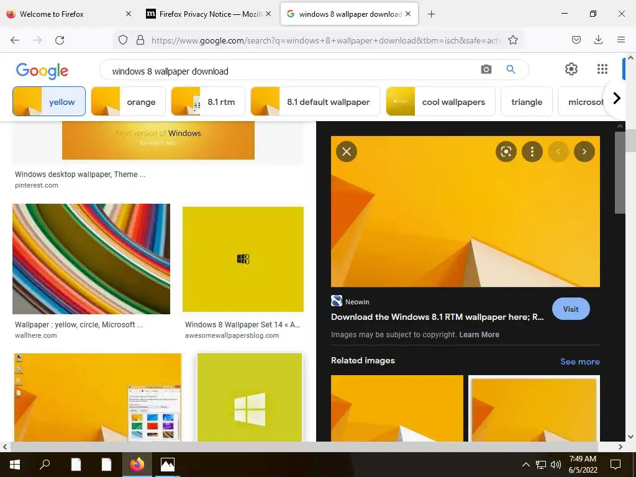Open the Google apps grid
Screen dimensions: 636x477
click(x=602, y=69)
